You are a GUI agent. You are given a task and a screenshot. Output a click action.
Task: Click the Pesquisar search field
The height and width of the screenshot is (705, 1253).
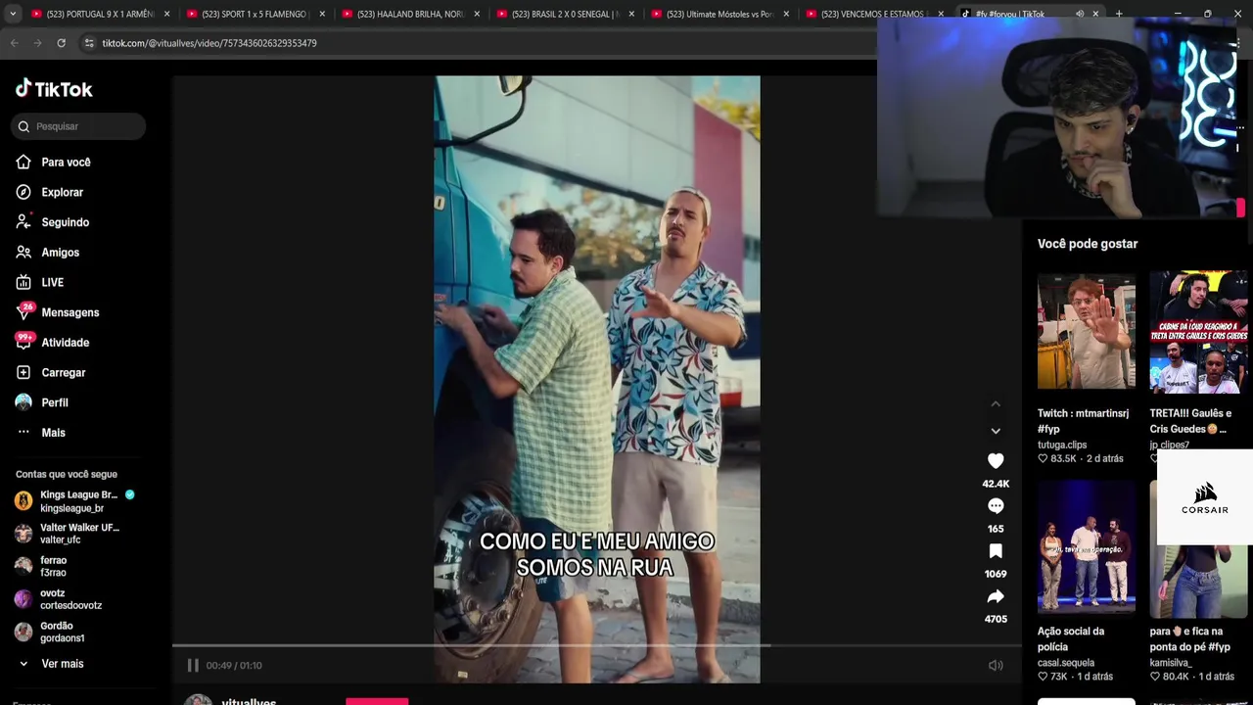click(x=78, y=126)
